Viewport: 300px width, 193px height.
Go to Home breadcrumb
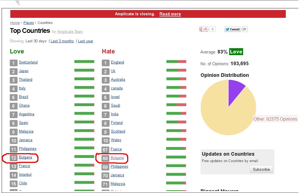(x=15, y=23)
